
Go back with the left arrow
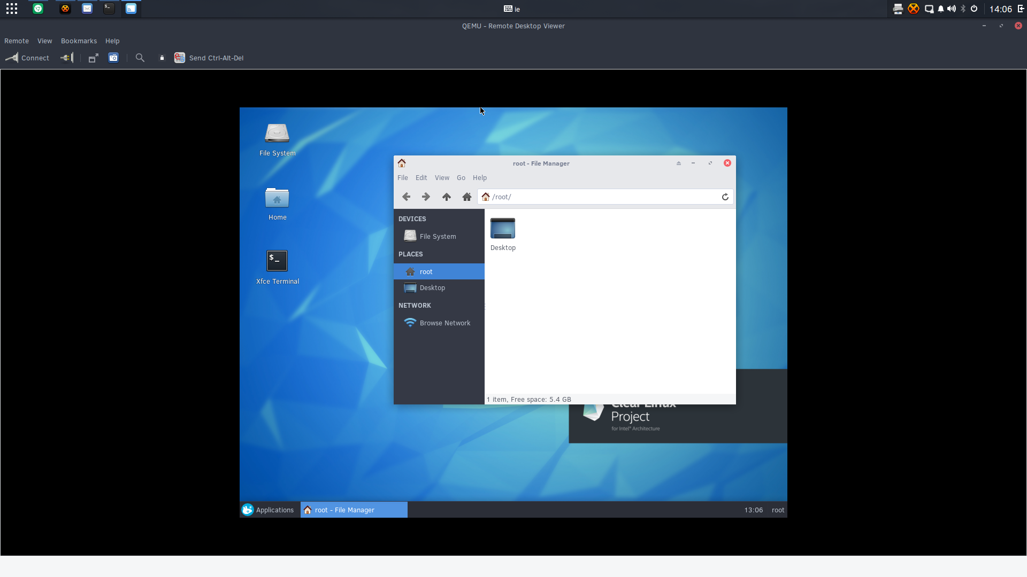click(406, 197)
